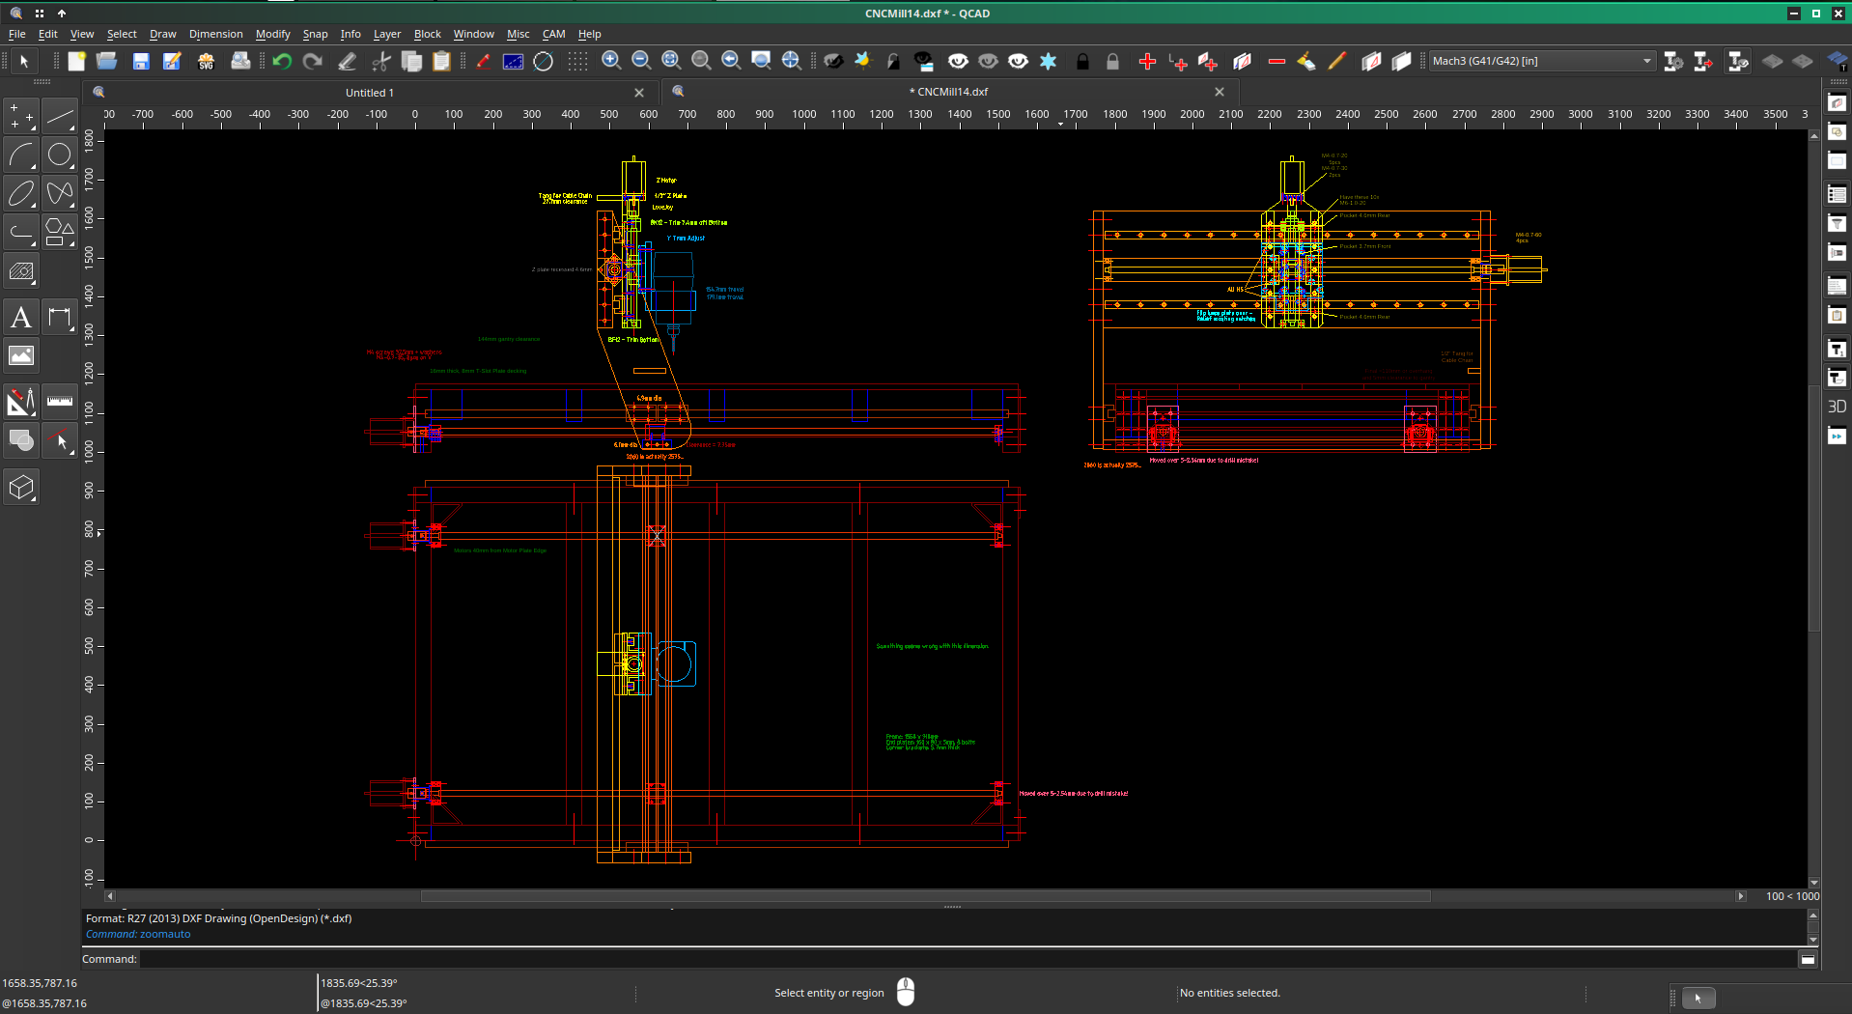Click the Auto Zoom icon
1852x1014 pixels.
(671, 61)
